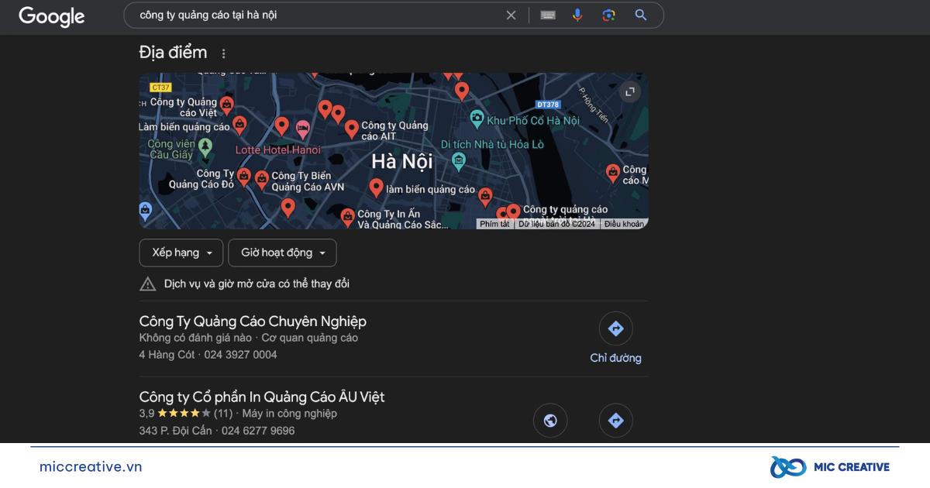Click the Google logo
This screenshot has height=488, width=930.
pos(51,16)
